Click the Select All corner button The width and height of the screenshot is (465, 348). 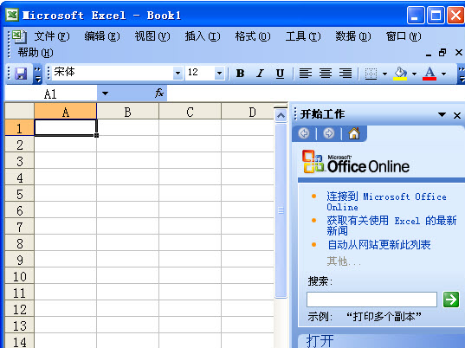point(19,111)
